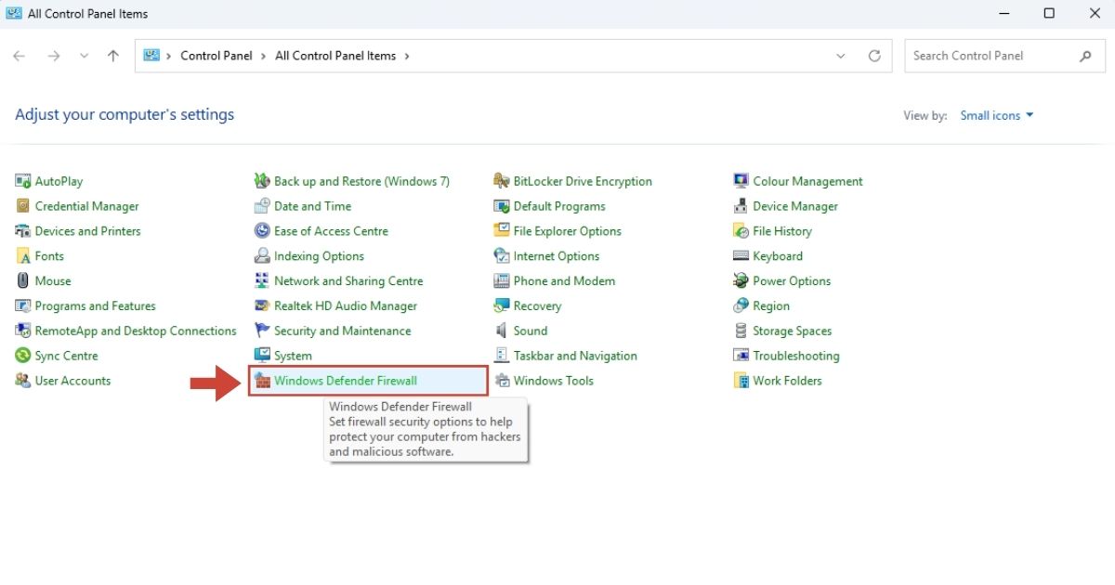
Task: Click the All Control Panel Items breadcrumb
Action: tap(335, 56)
